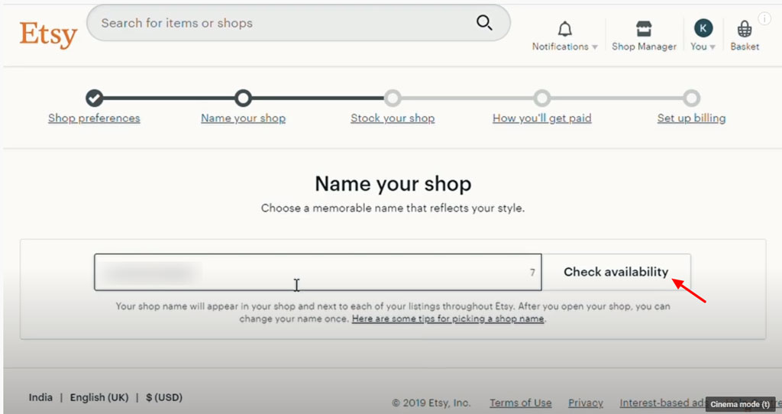
Task: Go to Shop preferences step
Action: (x=94, y=118)
